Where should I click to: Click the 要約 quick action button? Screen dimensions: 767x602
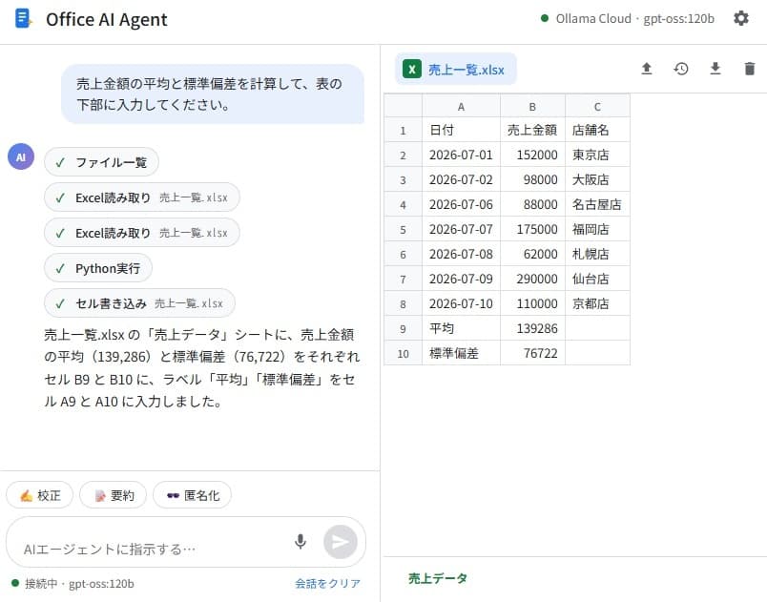click(x=113, y=495)
